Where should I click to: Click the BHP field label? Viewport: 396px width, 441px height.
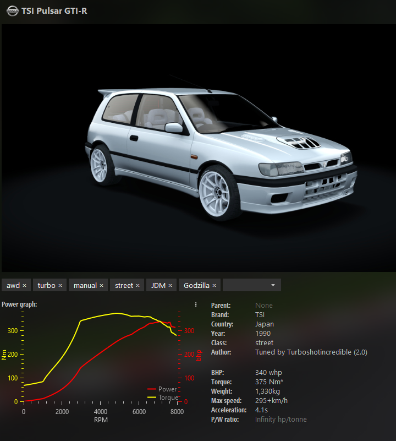point(218,373)
